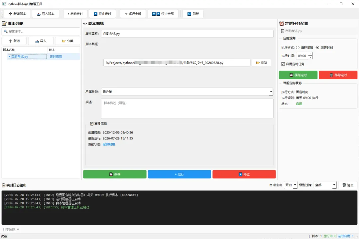Open the 自动滚动 开启 dropdown
Screen dimensions: 359x239
[291, 185]
